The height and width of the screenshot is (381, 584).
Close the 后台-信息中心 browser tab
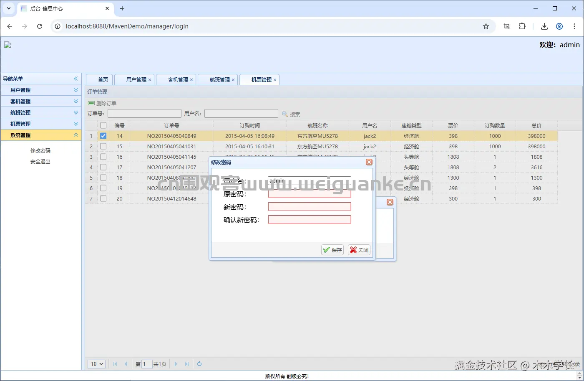[x=107, y=8]
